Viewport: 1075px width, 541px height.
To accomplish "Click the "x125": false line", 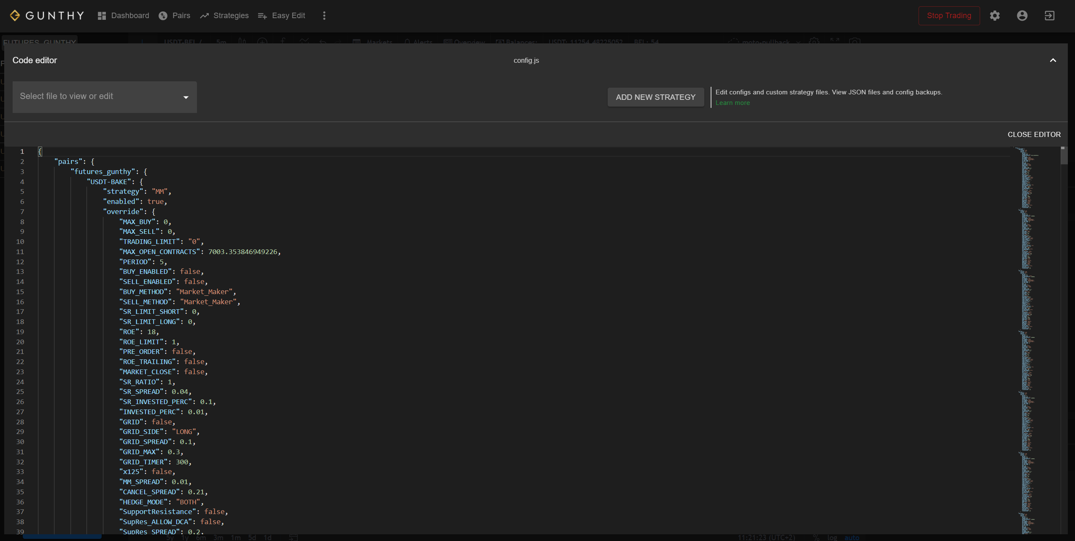I will pos(147,471).
